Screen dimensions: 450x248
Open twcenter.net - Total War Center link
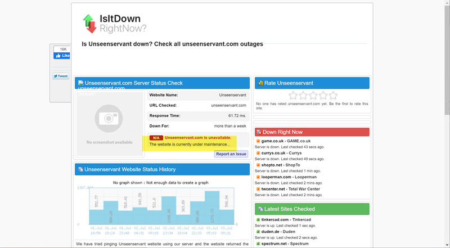(x=290, y=189)
